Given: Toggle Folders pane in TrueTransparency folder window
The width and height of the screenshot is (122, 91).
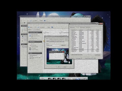Looking at the screenshot, I should (x=48, y=27).
